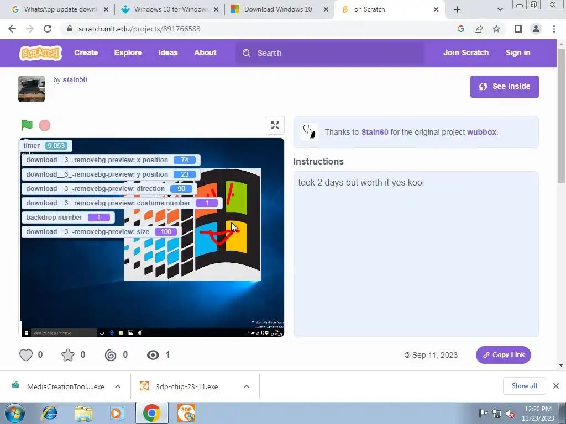Image resolution: width=566 pixels, height=424 pixels.
Task: Click the forward navigation arrow
Action: pyautogui.click(x=30, y=29)
